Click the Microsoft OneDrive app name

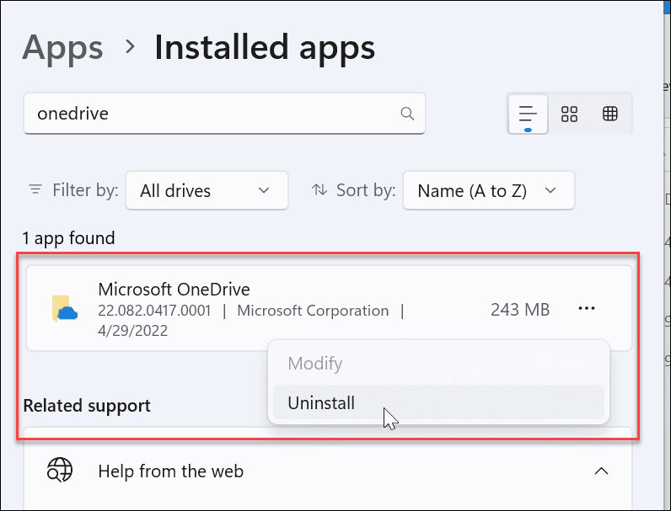174,290
